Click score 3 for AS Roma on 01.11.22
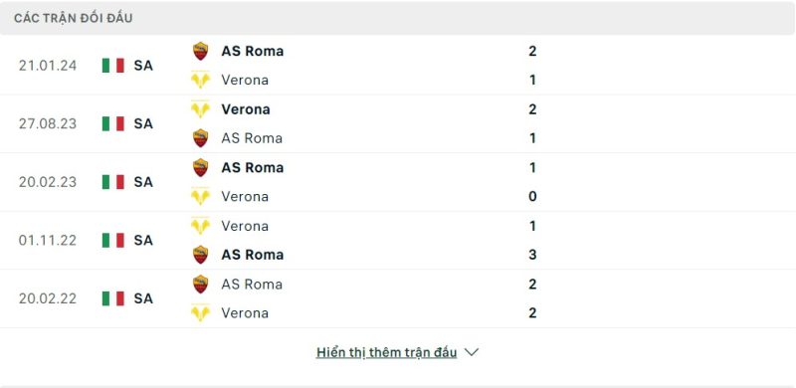This screenshot has height=388, width=796. (532, 255)
